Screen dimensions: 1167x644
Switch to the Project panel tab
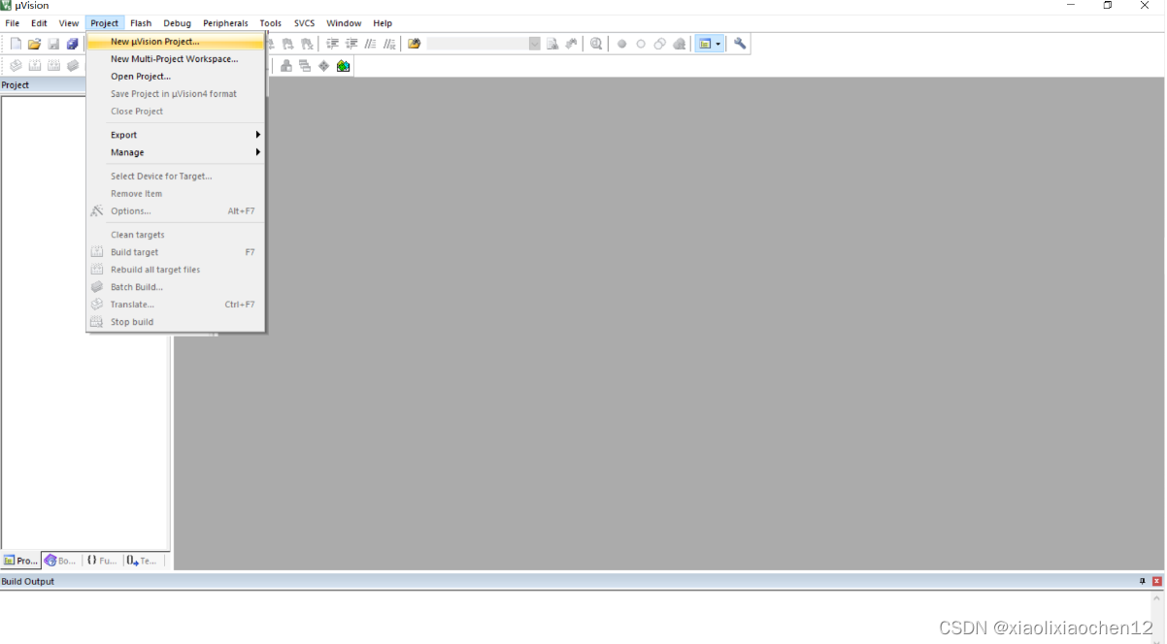(20, 561)
